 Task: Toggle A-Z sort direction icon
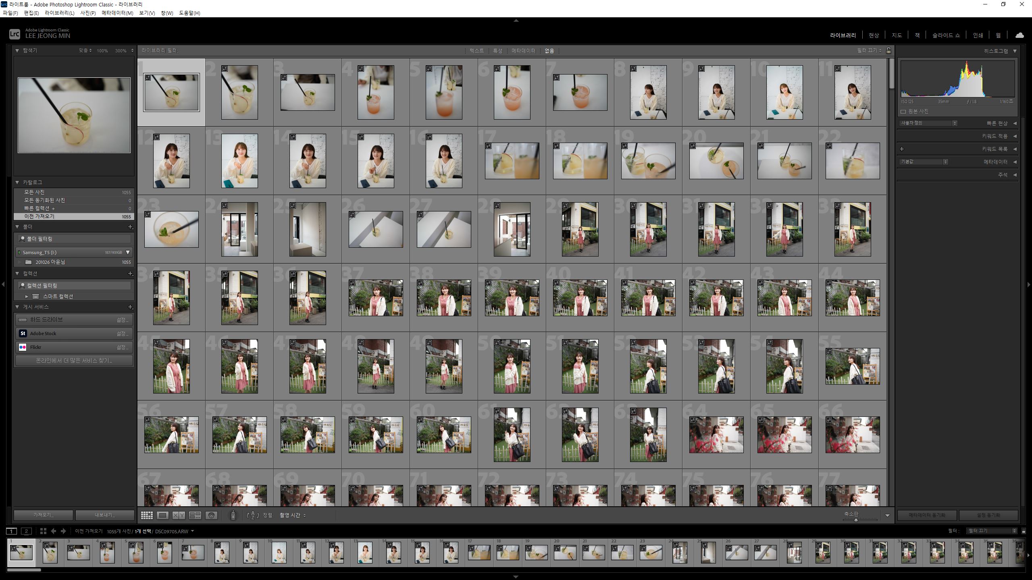pyautogui.click(x=252, y=515)
